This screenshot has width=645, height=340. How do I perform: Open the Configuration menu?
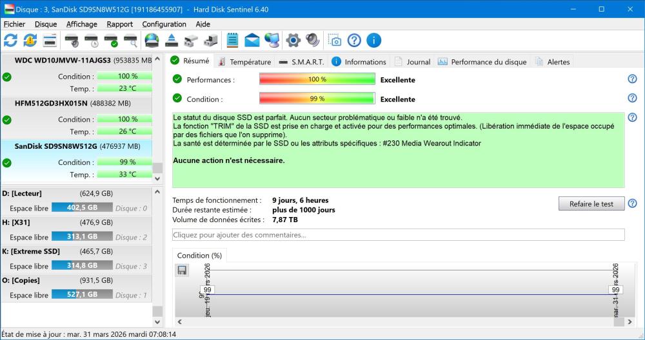point(164,24)
